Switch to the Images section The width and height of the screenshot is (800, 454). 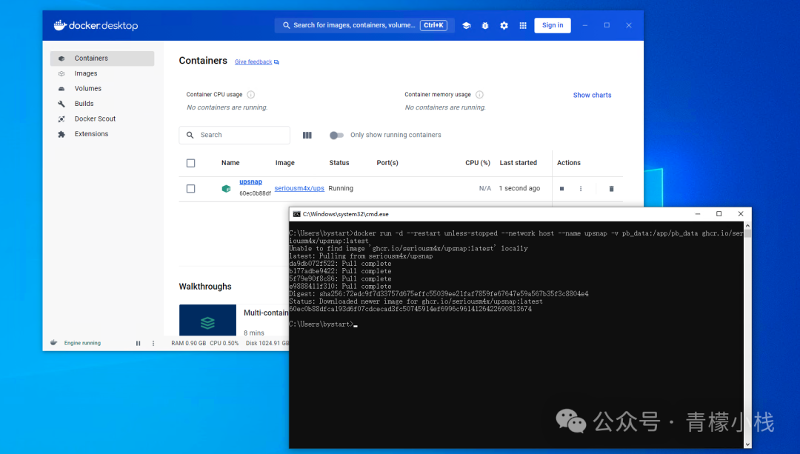tap(86, 73)
